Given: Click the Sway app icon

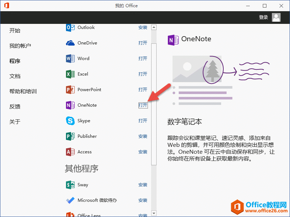Looking at the screenshot, I should point(70,185).
